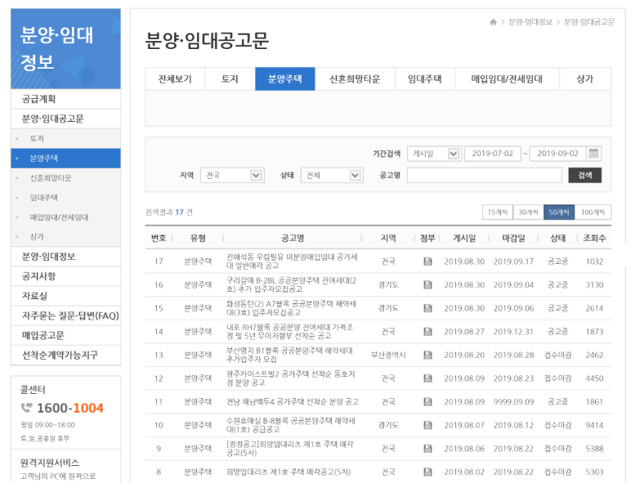Open 선착순계약가능지구 in the sidebar menu
Screen dimensions: 635x501
coord(65,356)
